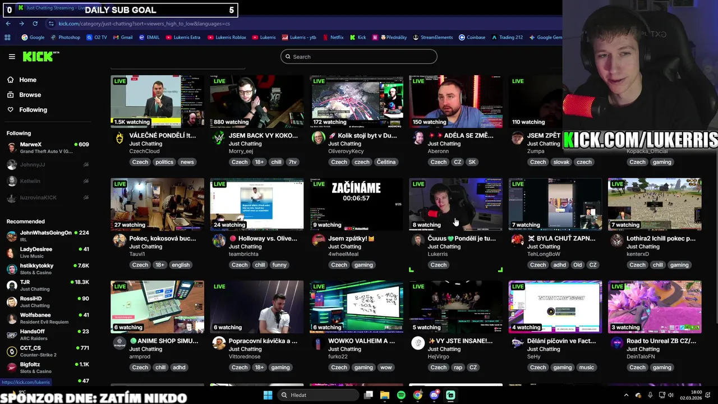Image resolution: width=718 pixels, height=404 pixels.
Task: Click the site info icon in address bar
Action: 51,24
